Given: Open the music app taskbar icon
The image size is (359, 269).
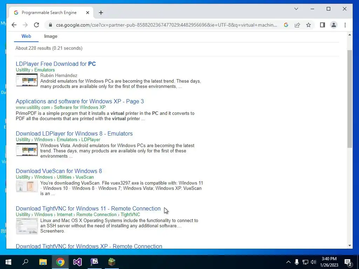Looking at the screenshot, I should tap(94, 262).
